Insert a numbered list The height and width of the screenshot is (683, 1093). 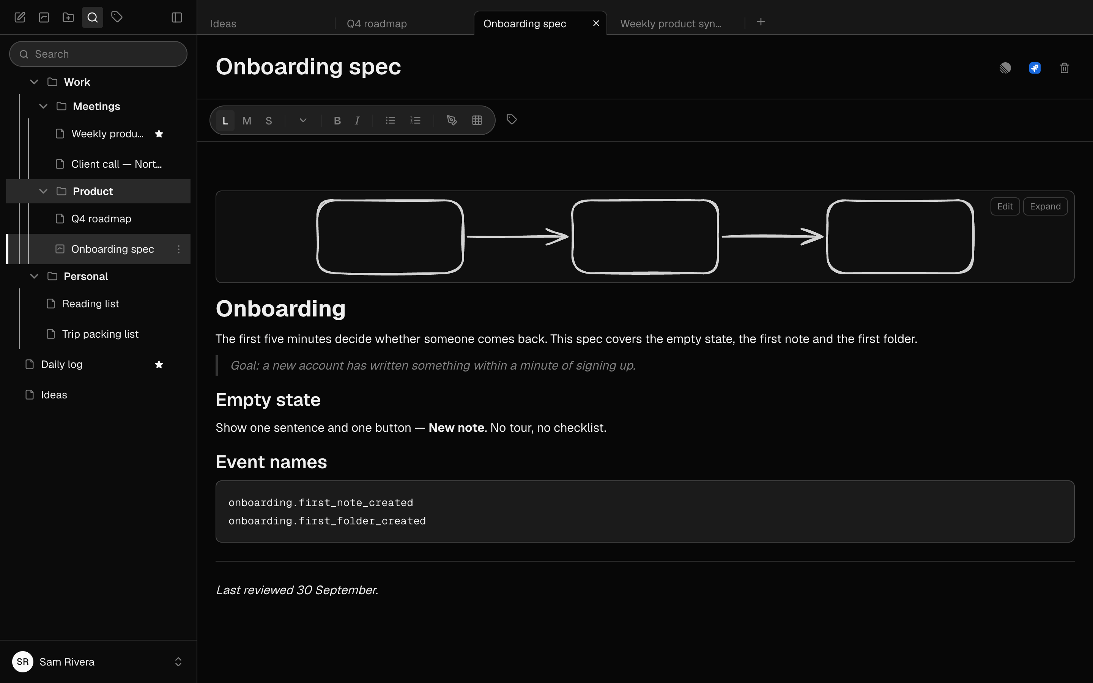416,121
